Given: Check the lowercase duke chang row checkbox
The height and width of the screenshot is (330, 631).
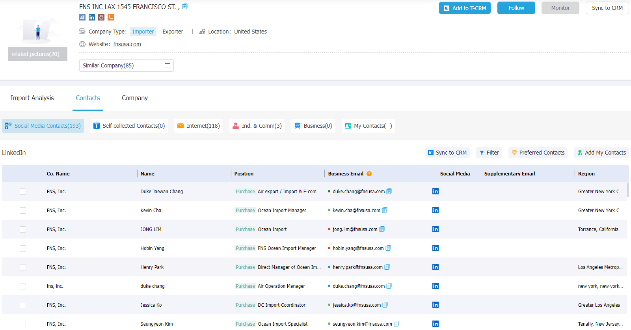Looking at the screenshot, I should (23, 286).
